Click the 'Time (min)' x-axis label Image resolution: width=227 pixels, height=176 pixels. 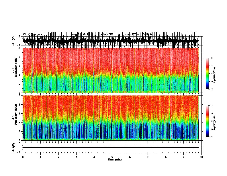point(115,160)
